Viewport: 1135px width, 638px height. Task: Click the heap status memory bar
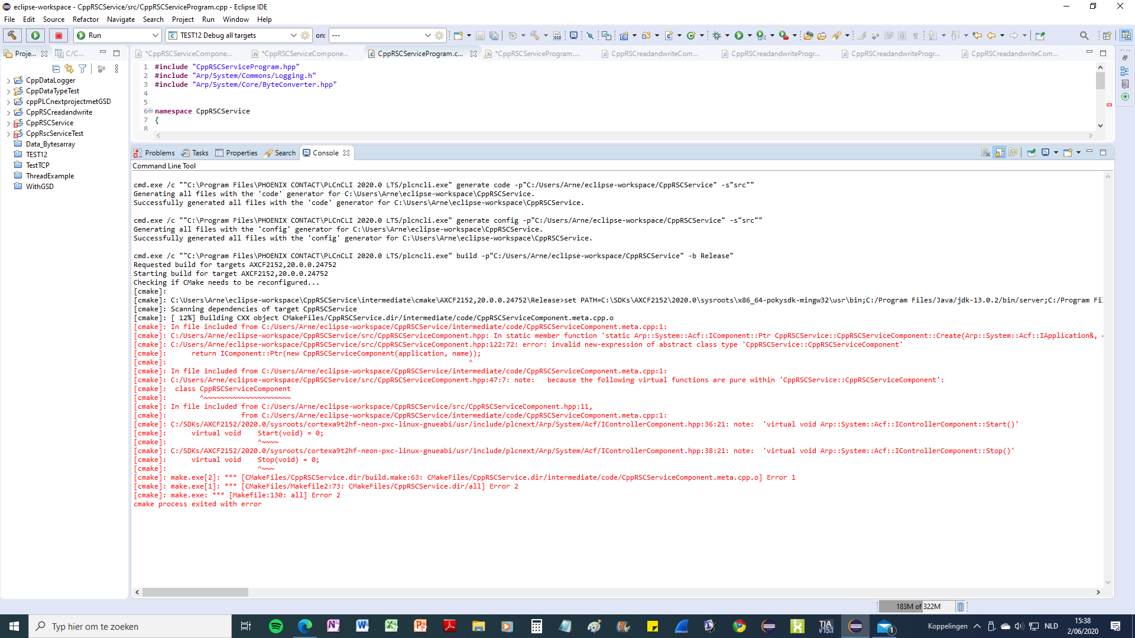coord(916,607)
